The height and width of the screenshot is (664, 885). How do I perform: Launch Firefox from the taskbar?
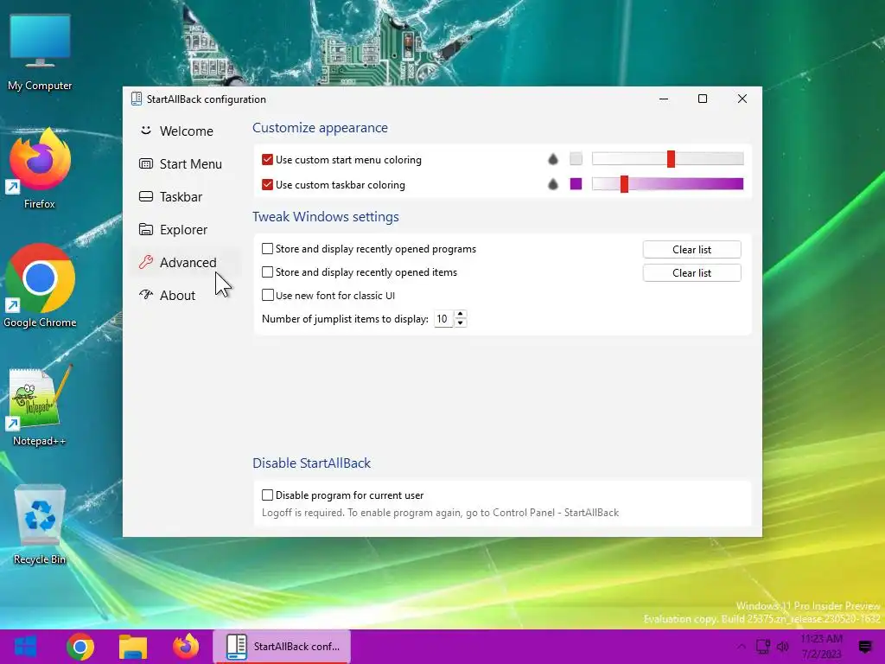pyautogui.click(x=186, y=647)
